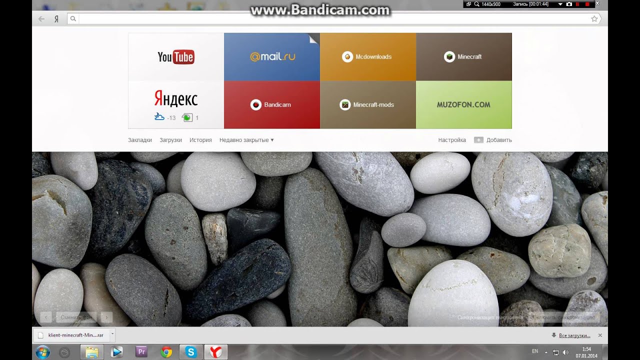Screen dimensions: 640x360
Task: Take a screenshot with Bandicam camera icon
Action: 569,4
